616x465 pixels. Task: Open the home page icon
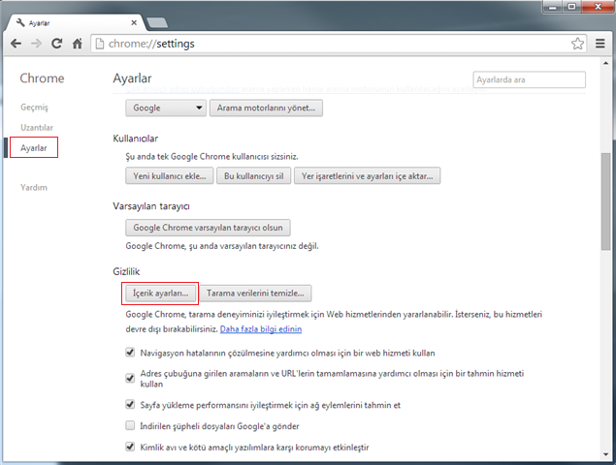pyautogui.click(x=78, y=44)
